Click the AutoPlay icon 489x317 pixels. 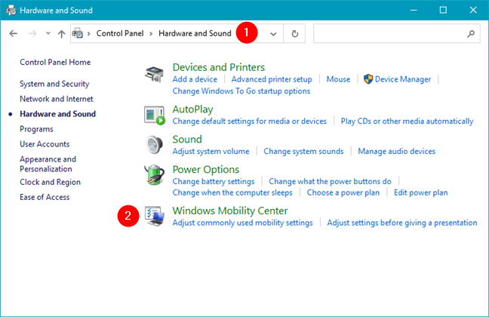point(155,115)
